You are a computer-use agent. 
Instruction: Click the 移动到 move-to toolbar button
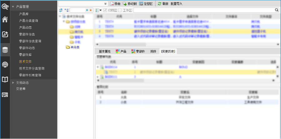[130, 4]
